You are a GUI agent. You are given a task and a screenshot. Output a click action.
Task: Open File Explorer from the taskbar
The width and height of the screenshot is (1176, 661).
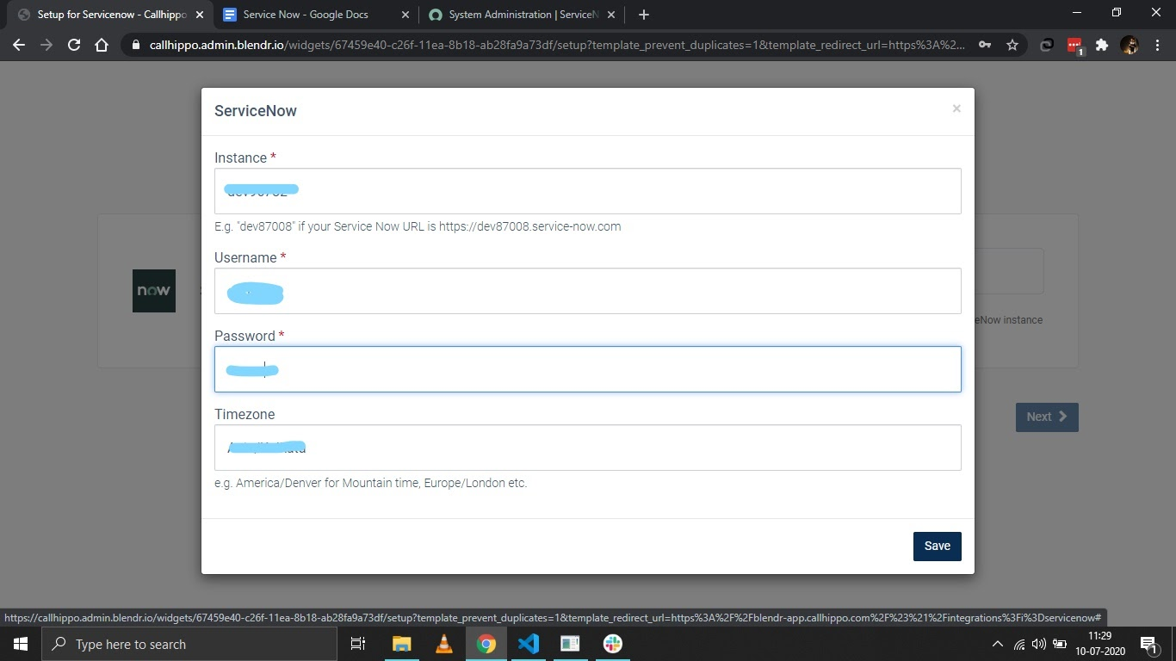point(401,644)
